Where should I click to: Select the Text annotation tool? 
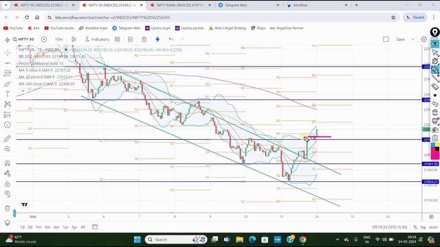(x=8, y=94)
